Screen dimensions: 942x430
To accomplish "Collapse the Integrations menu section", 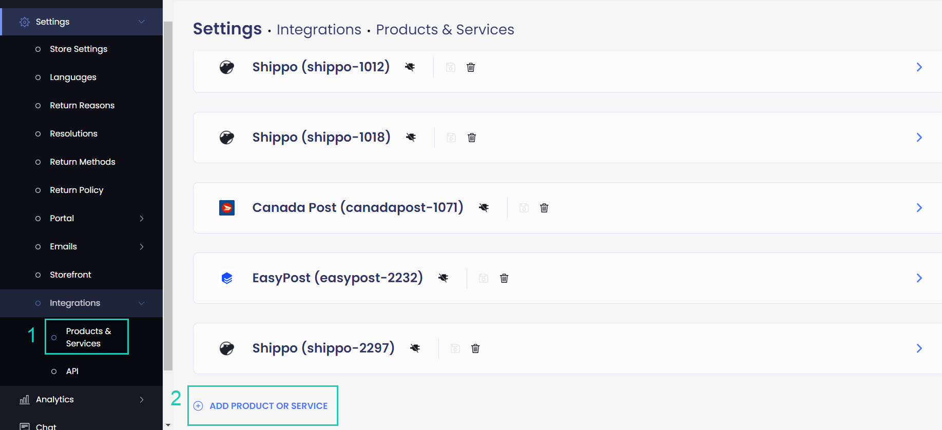I will [142, 303].
